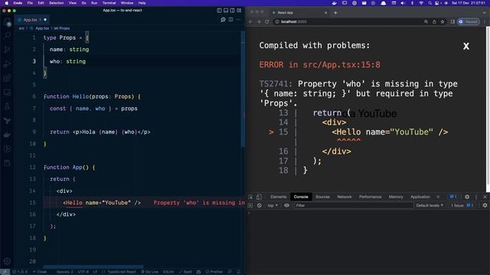Open the Go menu
This screenshot has width=490, height=275.
83,3
